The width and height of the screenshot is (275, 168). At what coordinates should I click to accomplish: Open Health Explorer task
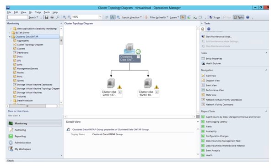213,63
